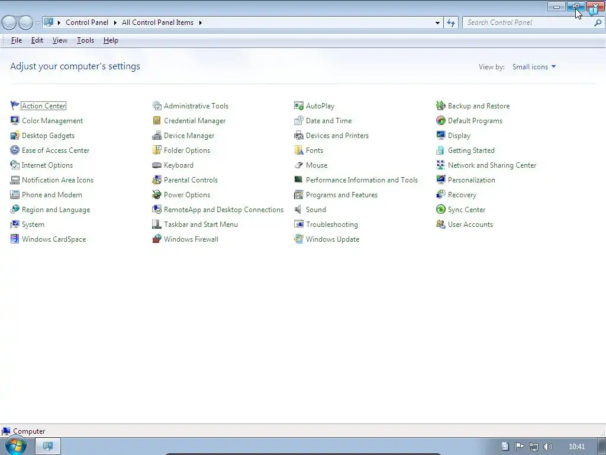Click the Credential Manager icon
The height and width of the screenshot is (455, 606).
[156, 120]
